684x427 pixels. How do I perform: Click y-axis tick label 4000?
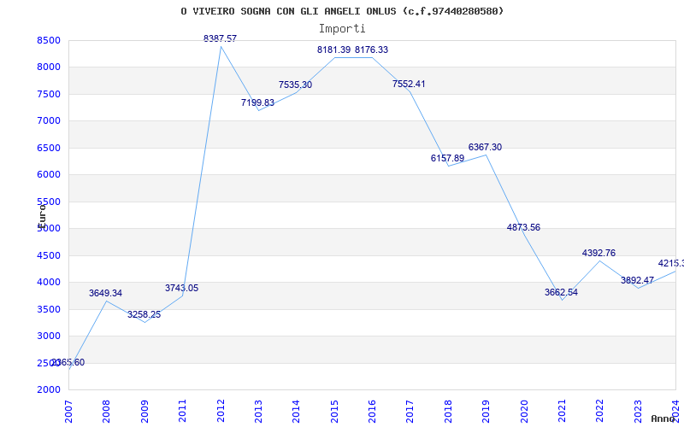(x=49, y=283)
